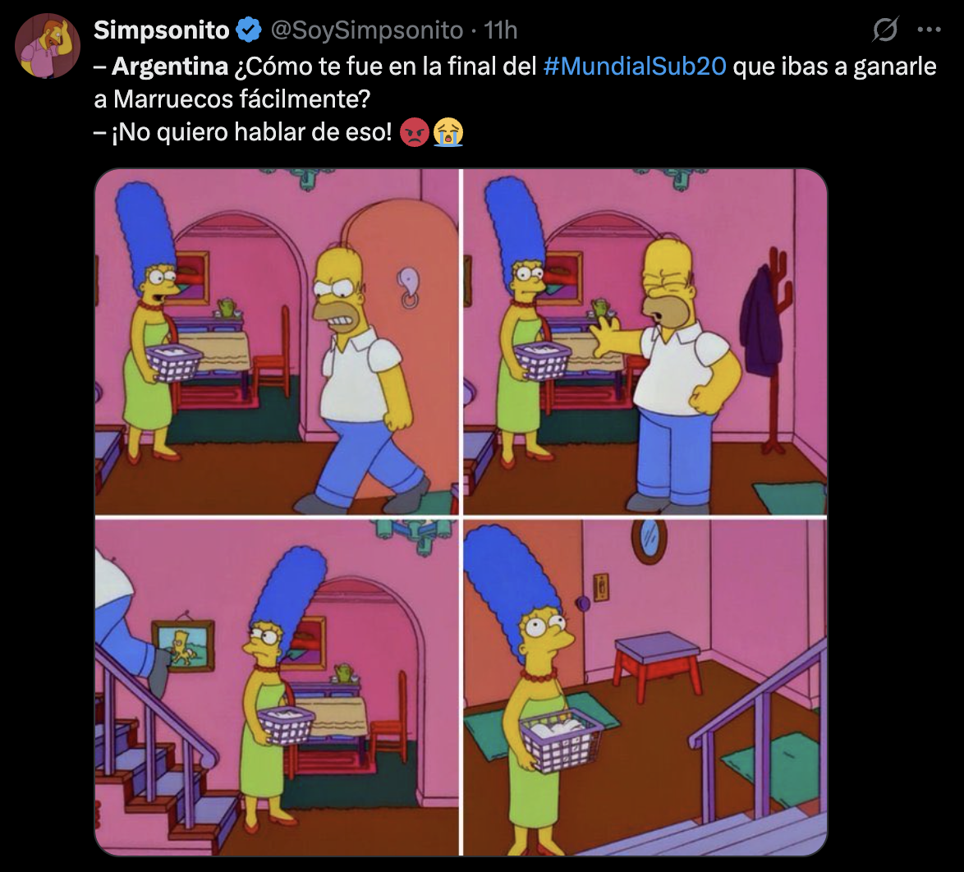Open the bottom-right panel of Marge alone

(645, 687)
